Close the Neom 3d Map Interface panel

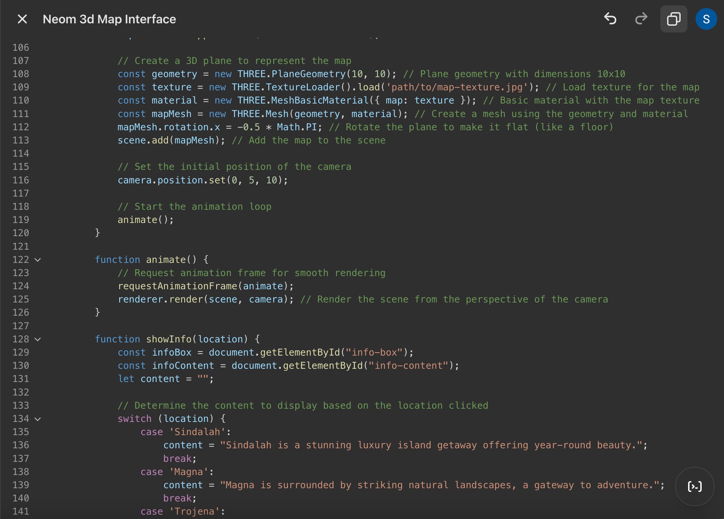point(22,19)
